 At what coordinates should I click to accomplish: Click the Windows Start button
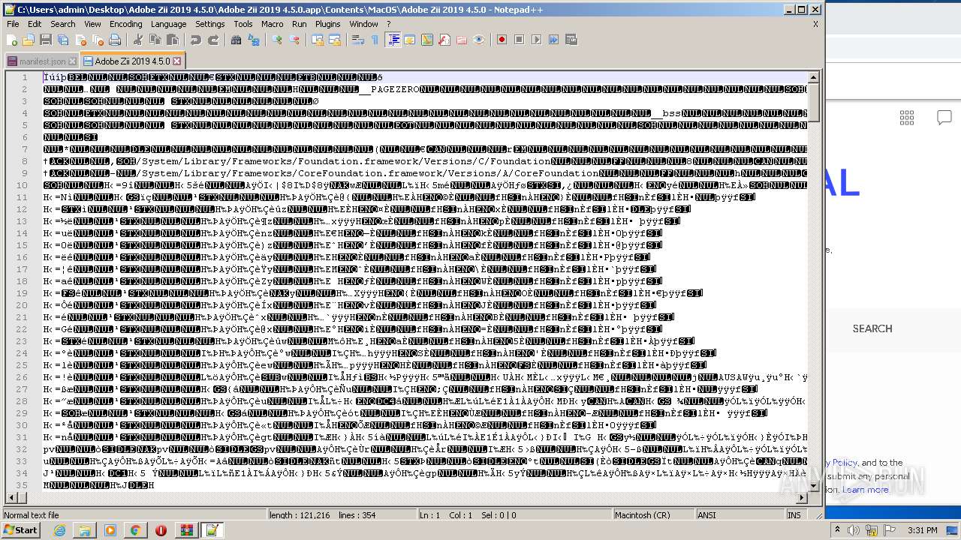pyautogui.click(x=20, y=530)
